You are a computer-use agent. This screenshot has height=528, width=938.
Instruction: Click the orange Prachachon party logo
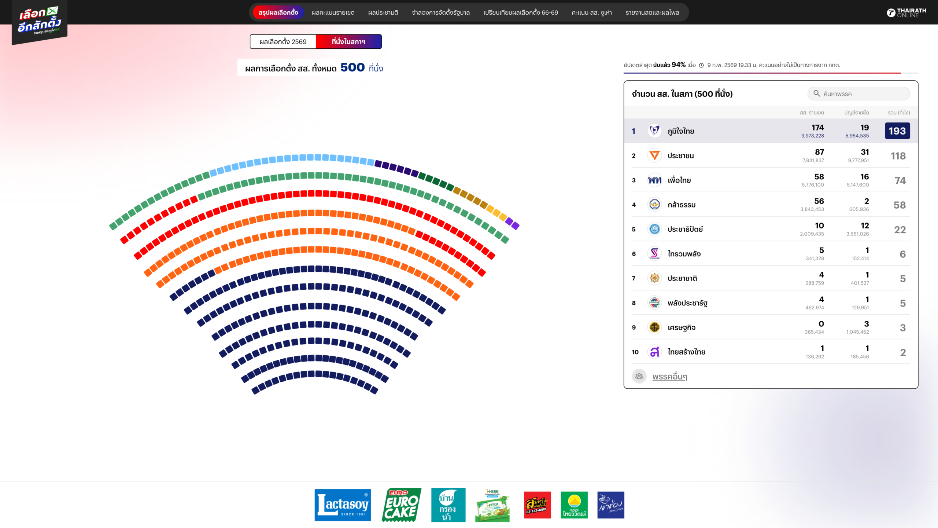(x=654, y=155)
